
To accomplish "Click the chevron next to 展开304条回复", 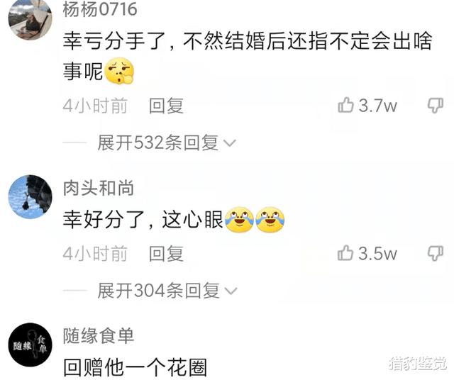I will (x=231, y=291).
